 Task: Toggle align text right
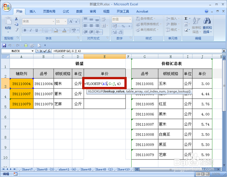pyautogui.click(x=97, y=26)
